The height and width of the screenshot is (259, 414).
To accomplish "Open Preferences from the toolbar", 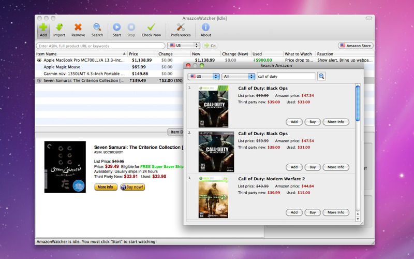I will pyautogui.click(x=181, y=27).
